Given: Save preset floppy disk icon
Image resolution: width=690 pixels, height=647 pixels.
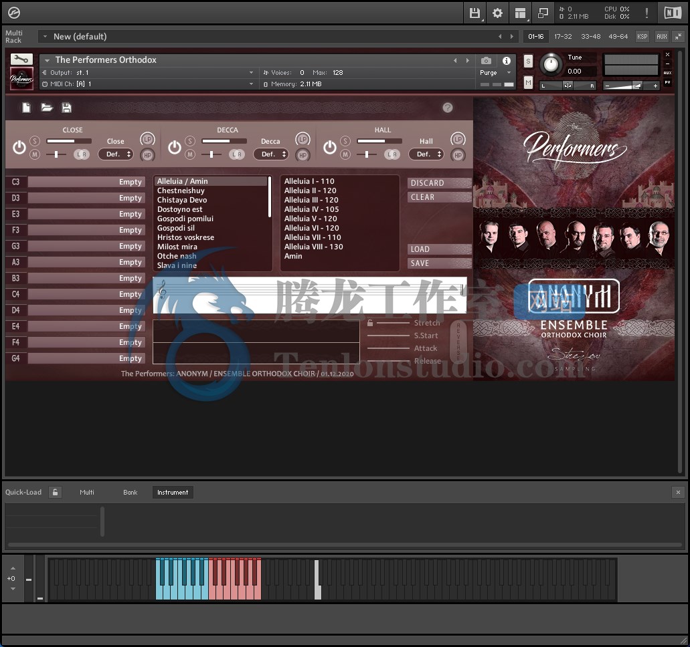Looking at the screenshot, I should tap(66, 108).
